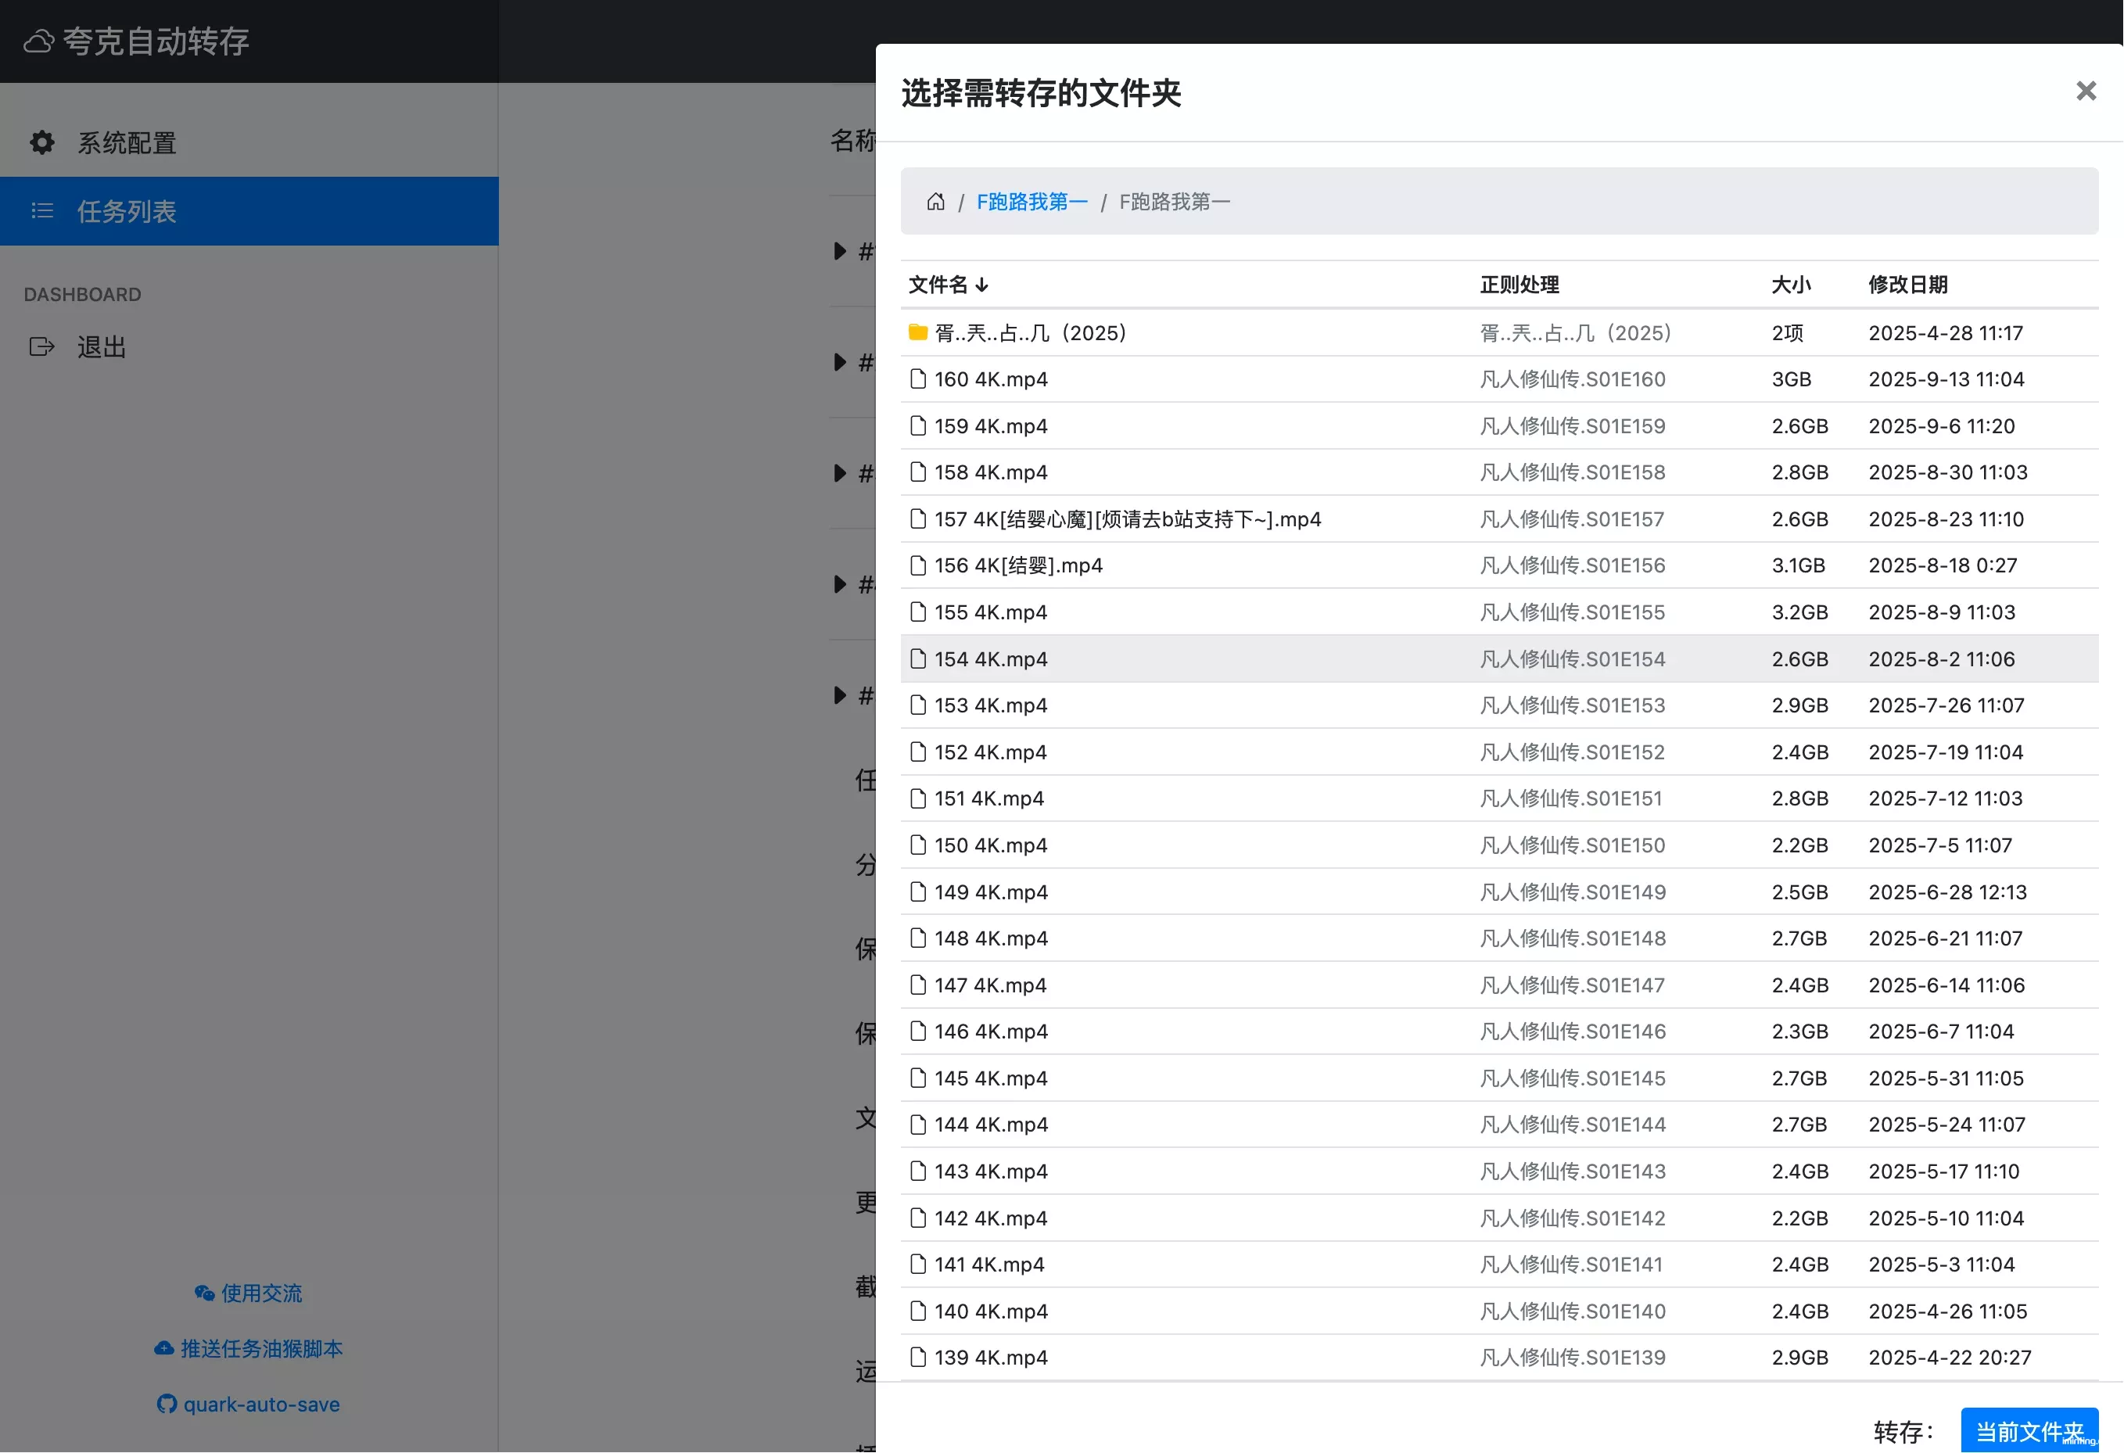This screenshot has height=1453, width=2124.
Task: Click the WeChat icon beside 使用交流
Action: (x=204, y=1292)
